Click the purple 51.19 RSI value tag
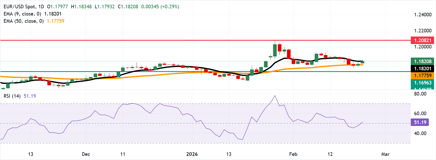This screenshot has width=436, height=160. (420, 122)
